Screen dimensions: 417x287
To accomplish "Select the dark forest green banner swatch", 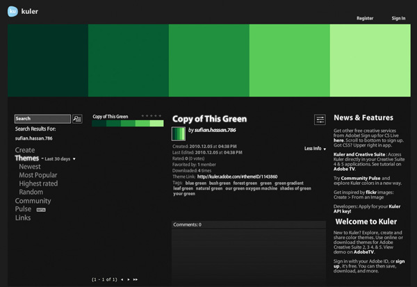I will click(129, 60).
